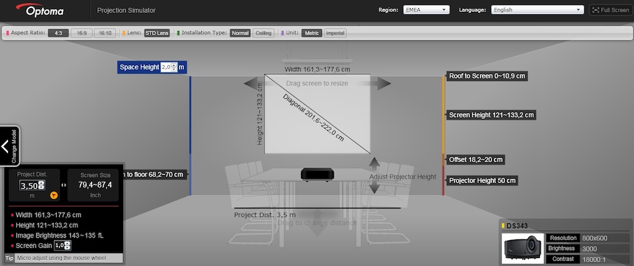The image size is (634, 266).
Task: Click the STD Lens button
Action: [157, 33]
